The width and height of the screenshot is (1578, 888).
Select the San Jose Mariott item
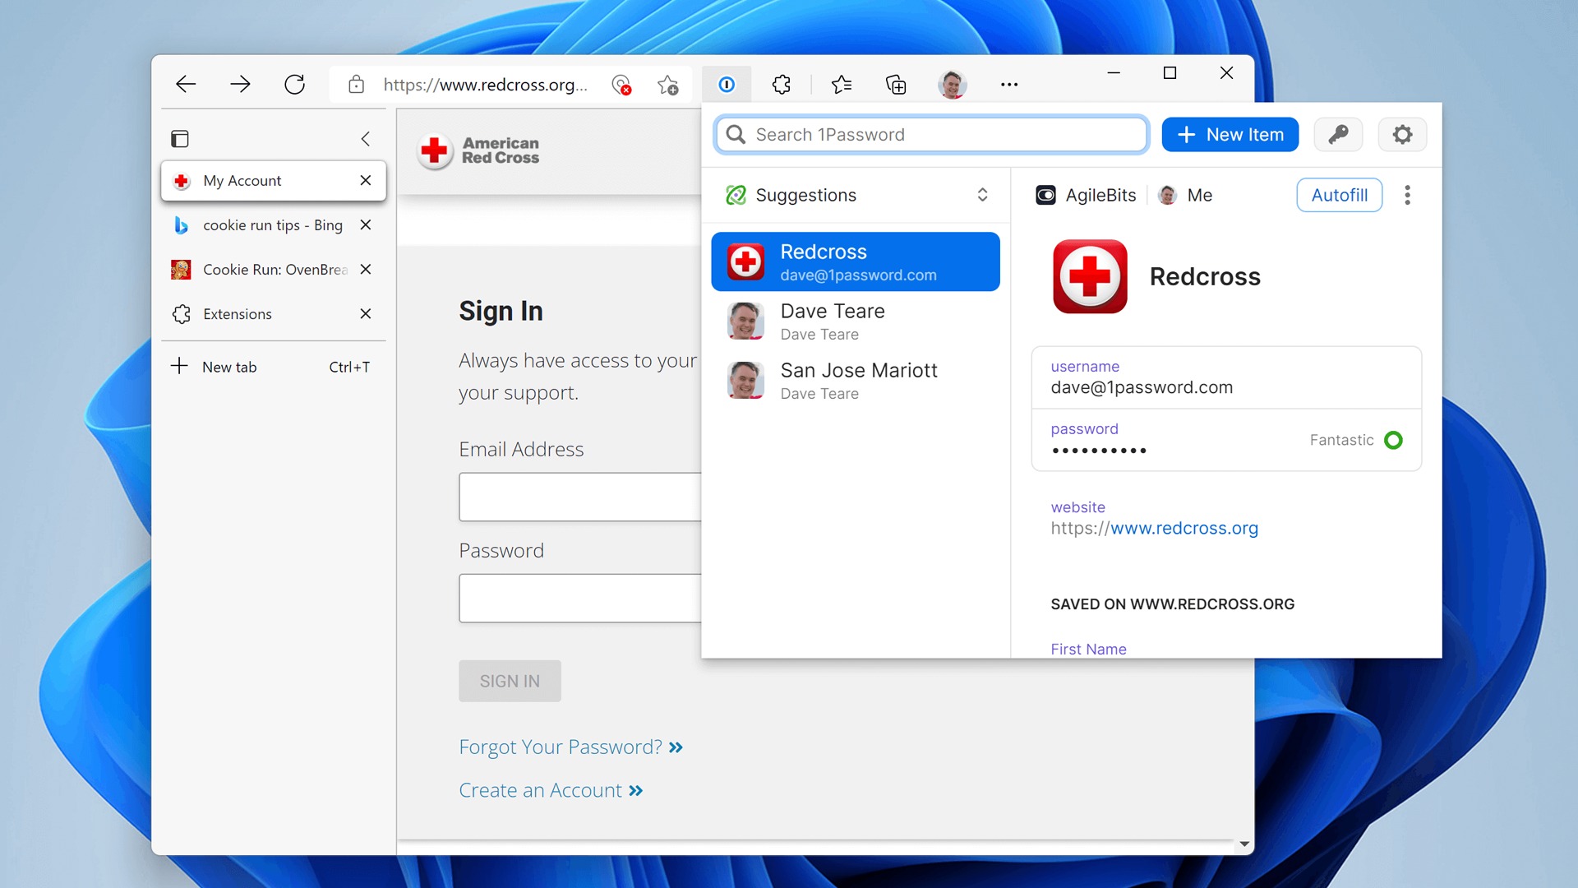(x=855, y=380)
